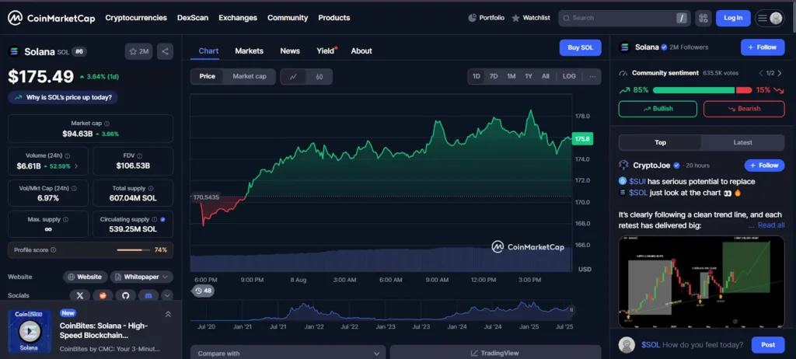The image size is (796, 359).
Task: Toggle LOG scale on chart
Action: tap(569, 76)
